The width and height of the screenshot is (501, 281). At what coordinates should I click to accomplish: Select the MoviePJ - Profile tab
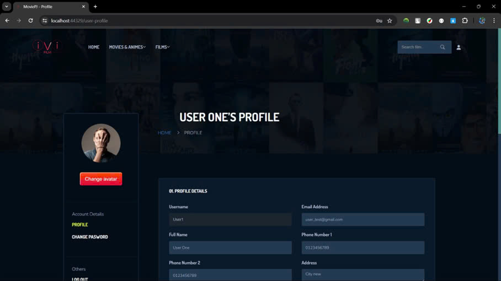click(x=50, y=7)
